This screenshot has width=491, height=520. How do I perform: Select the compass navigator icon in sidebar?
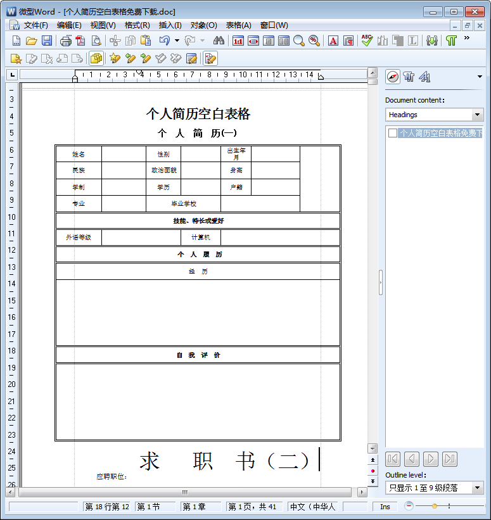[x=393, y=77]
